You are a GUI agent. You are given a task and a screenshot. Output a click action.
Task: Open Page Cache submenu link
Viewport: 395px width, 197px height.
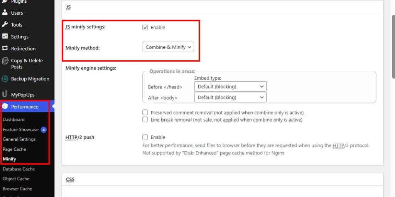pos(14,149)
